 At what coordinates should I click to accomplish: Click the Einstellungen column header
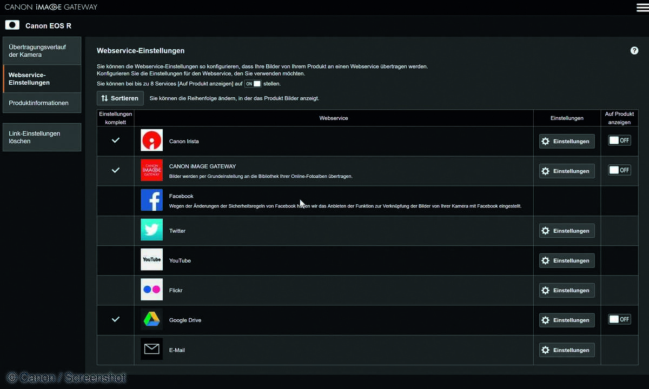567,118
